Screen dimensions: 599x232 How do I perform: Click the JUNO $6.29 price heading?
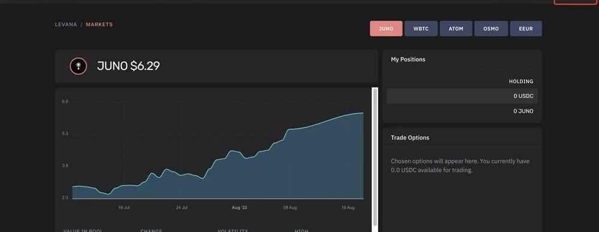click(x=128, y=66)
